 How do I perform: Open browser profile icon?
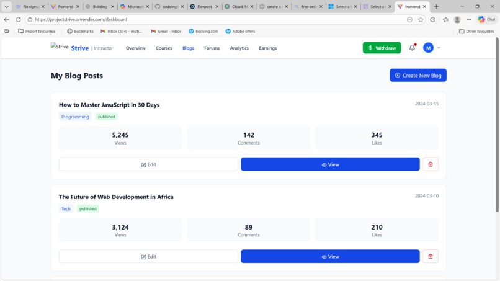pos(457,19)
